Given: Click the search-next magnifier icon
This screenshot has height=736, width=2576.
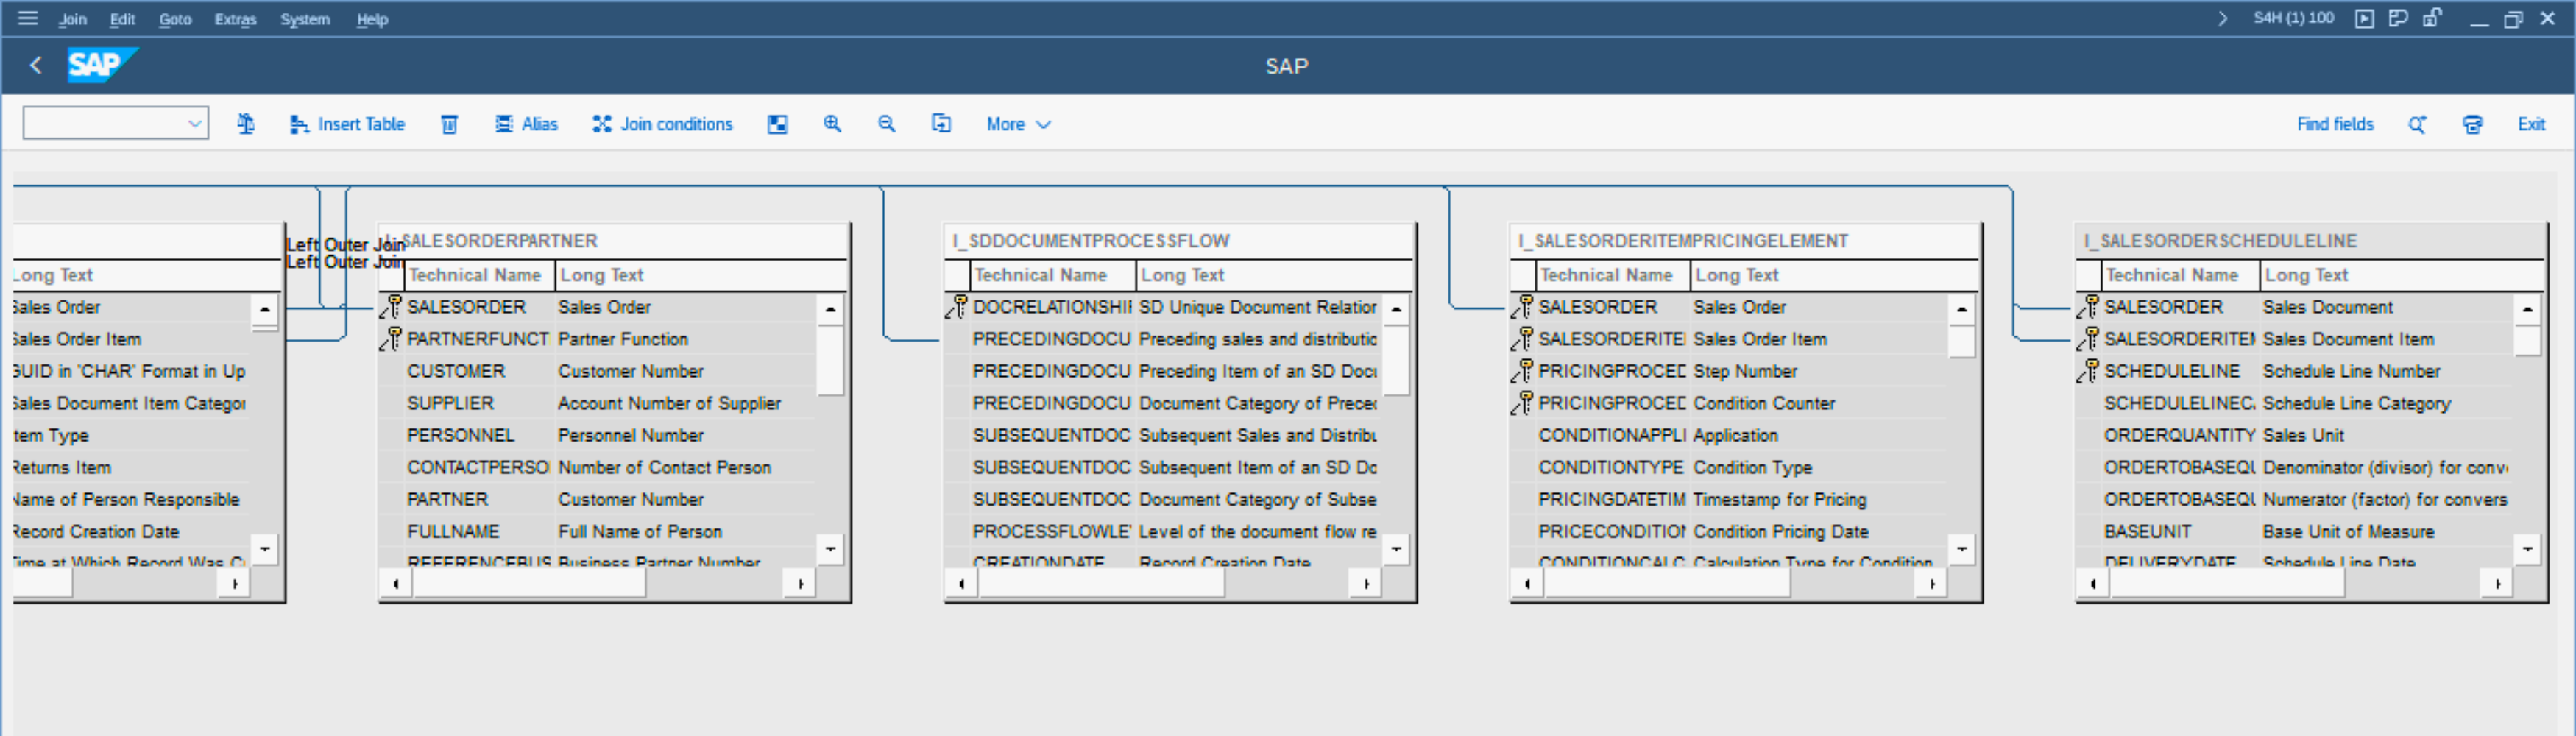Looking at the screenshot, I should tap(2417, 124).
